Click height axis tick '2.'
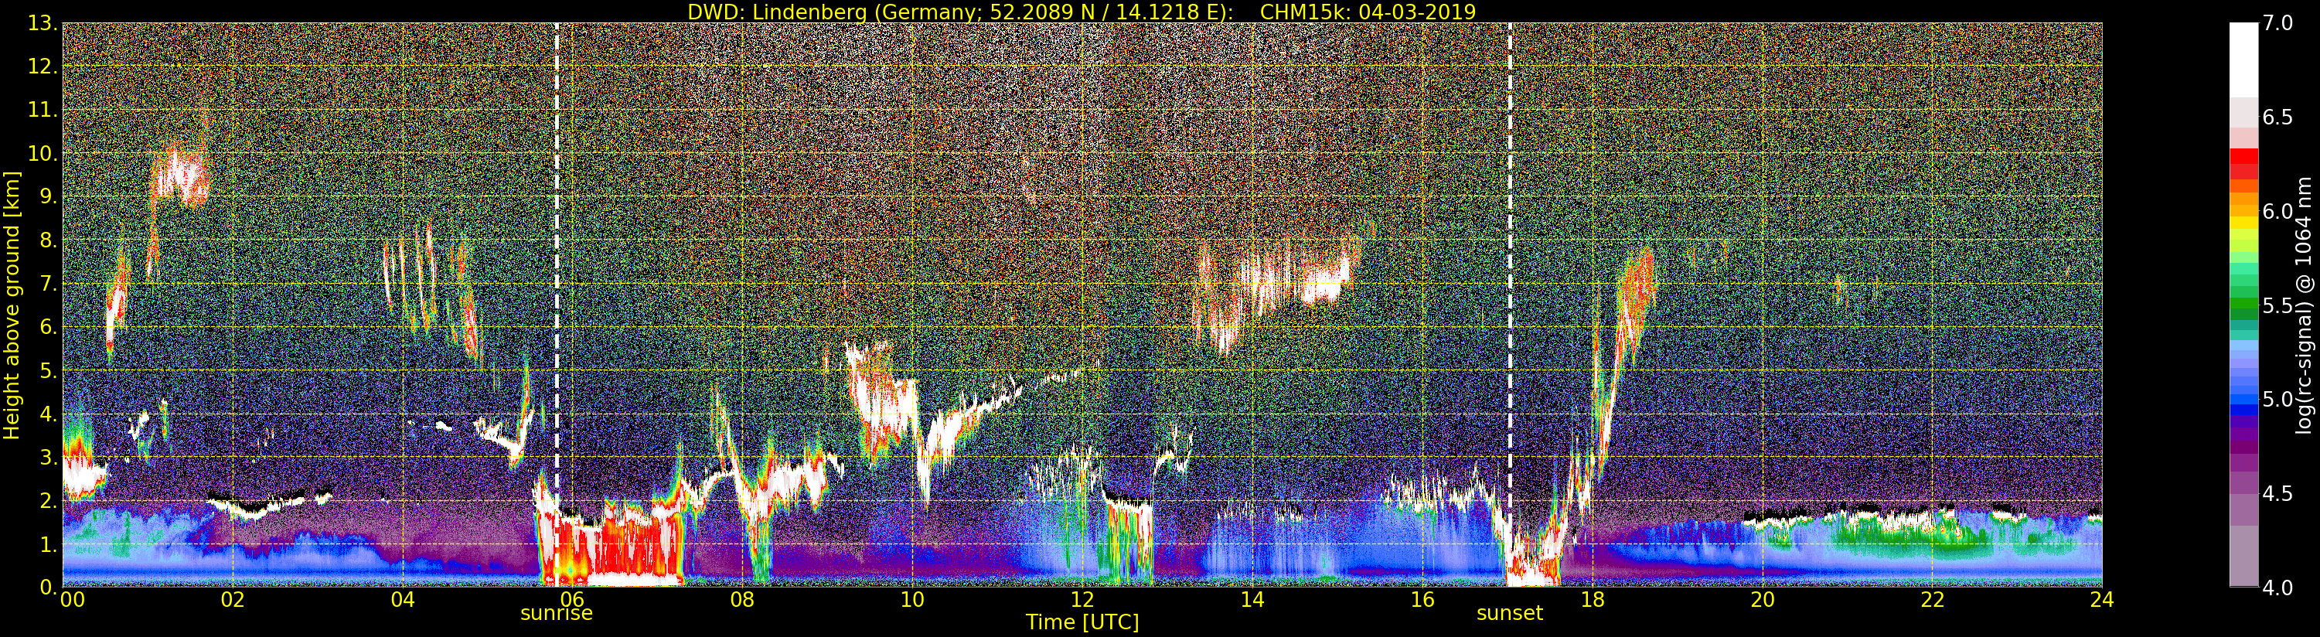This screenshot has width=2320, height=637. tap(49, 500)
